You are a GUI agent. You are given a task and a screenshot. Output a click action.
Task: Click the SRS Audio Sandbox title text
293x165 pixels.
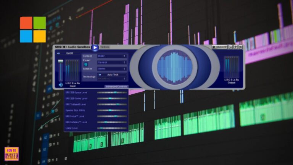point(72,47)
